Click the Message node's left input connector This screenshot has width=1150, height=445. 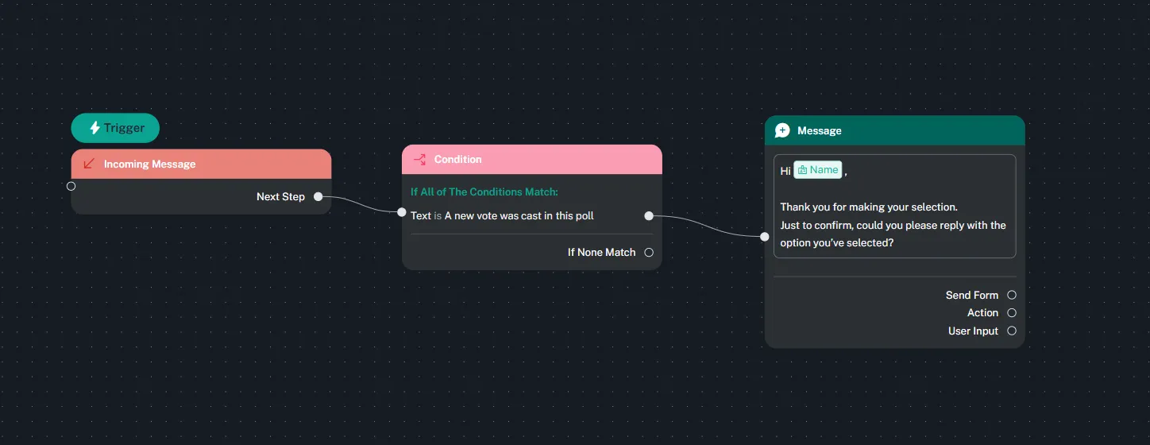764,236
